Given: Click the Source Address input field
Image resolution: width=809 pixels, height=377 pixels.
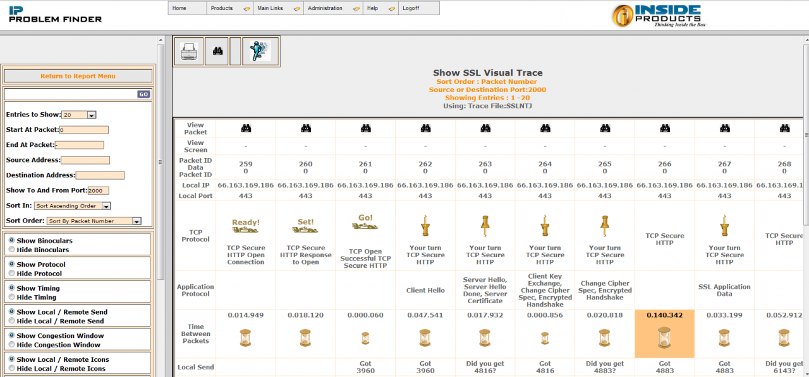Looking at the screenshot, I should tap(85, 161).
